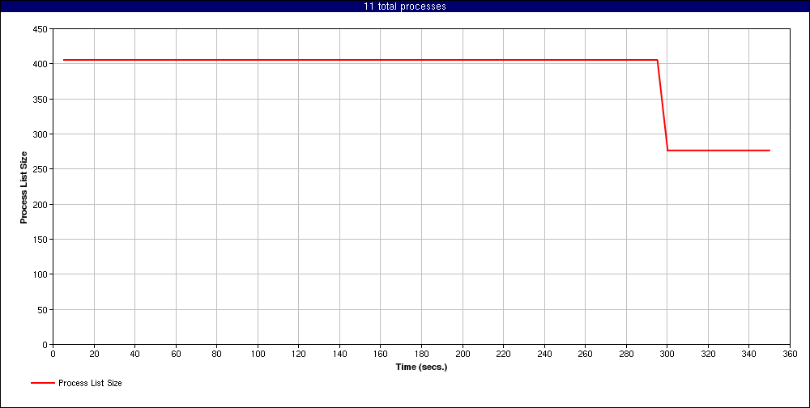The width and height of the screenshot is (810, 408).
Task: Click the y-axis value 250
Action: (42, 169)
